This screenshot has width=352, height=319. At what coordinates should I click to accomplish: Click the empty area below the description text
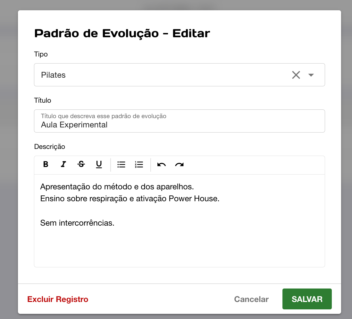coord(179,249)
